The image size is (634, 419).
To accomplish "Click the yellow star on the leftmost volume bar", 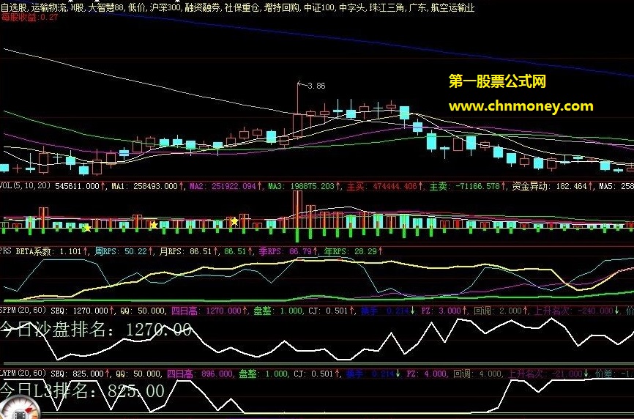I will tap(87, 229).
